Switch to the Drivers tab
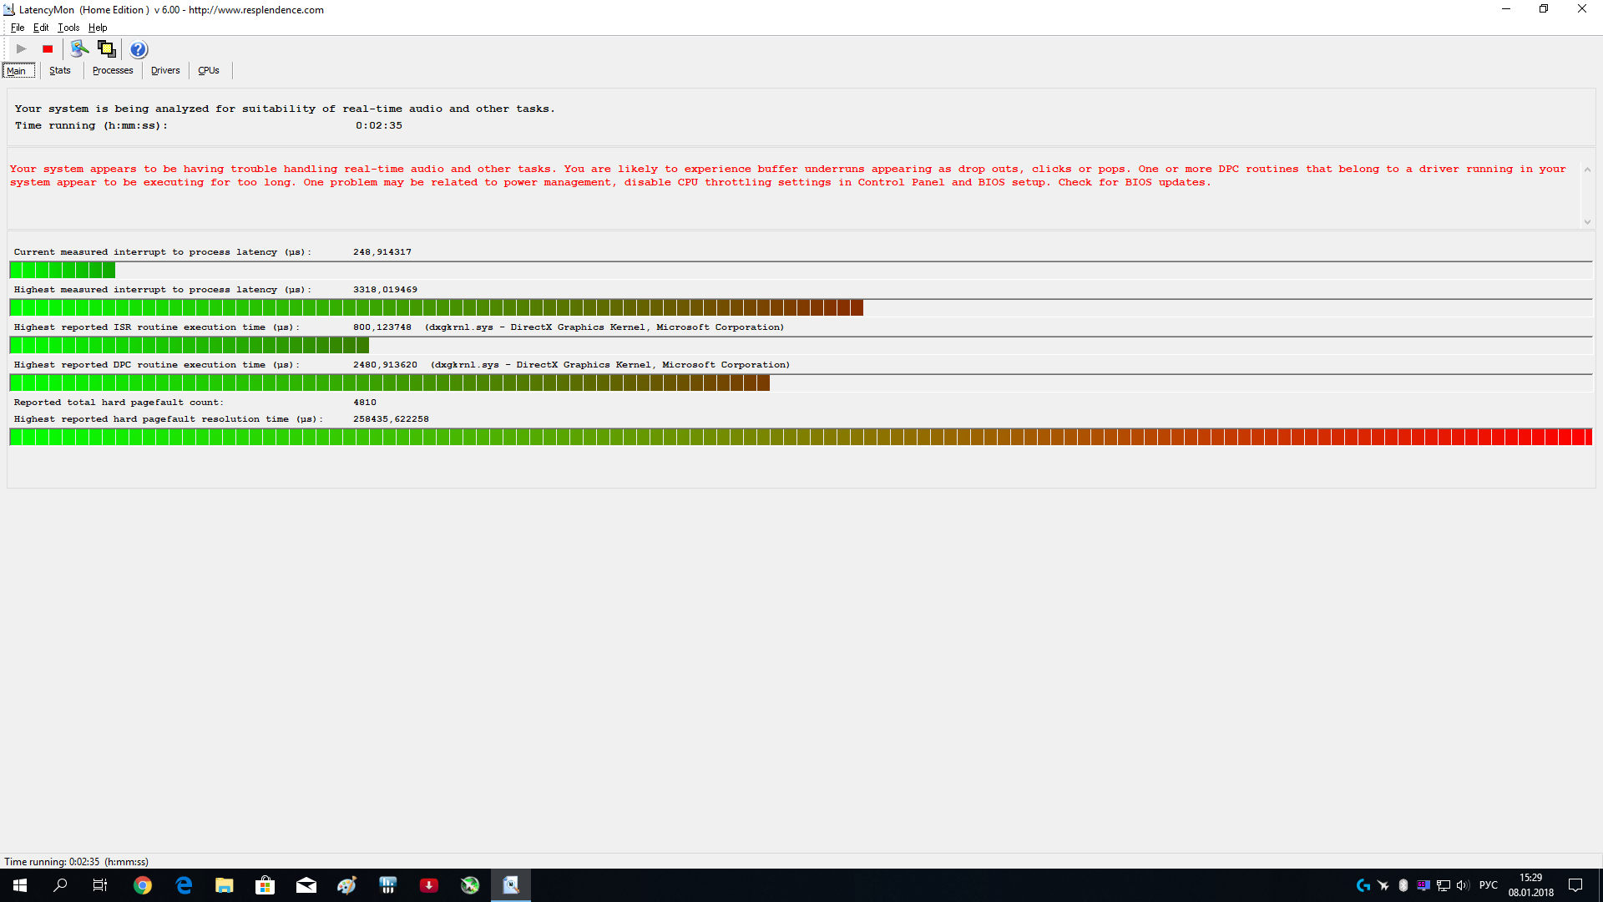This screenshot has height=902, width=1603. [165, 71]
